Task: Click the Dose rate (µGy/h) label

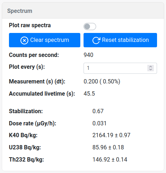Action: coord(33,124)
